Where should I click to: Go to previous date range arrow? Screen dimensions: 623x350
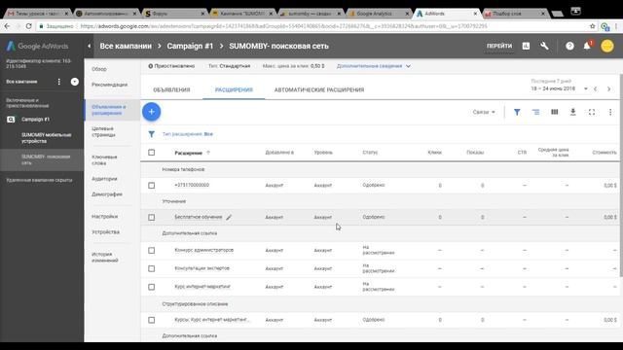point(595,88)
